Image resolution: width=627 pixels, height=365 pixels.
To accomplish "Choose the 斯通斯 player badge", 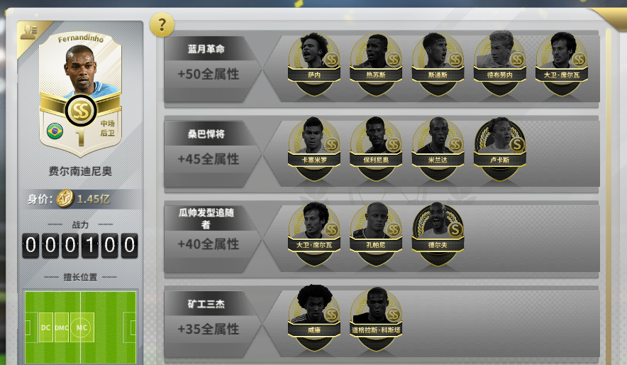I will coord(438,64).
